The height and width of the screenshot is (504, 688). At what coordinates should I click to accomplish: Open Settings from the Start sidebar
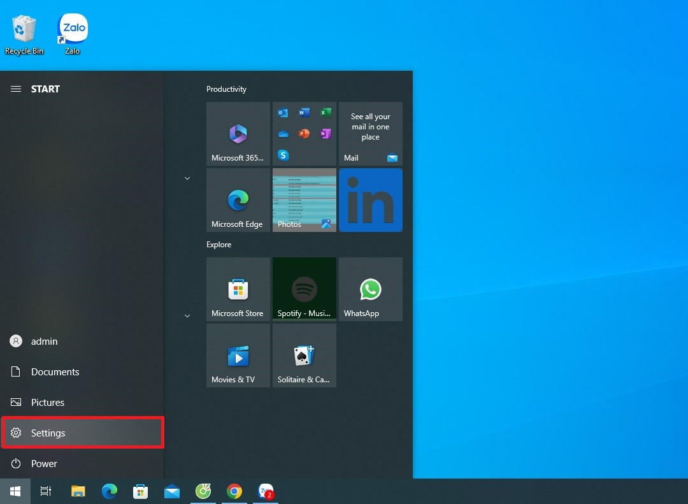82,433
